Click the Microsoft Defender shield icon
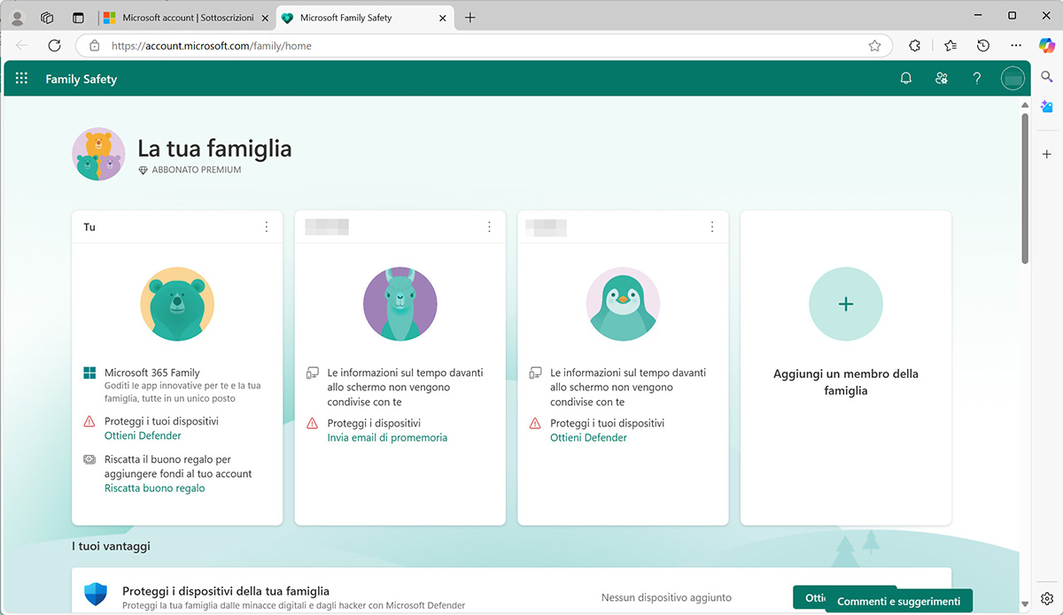Screen dimensions: 1063x615 [95, 595]
